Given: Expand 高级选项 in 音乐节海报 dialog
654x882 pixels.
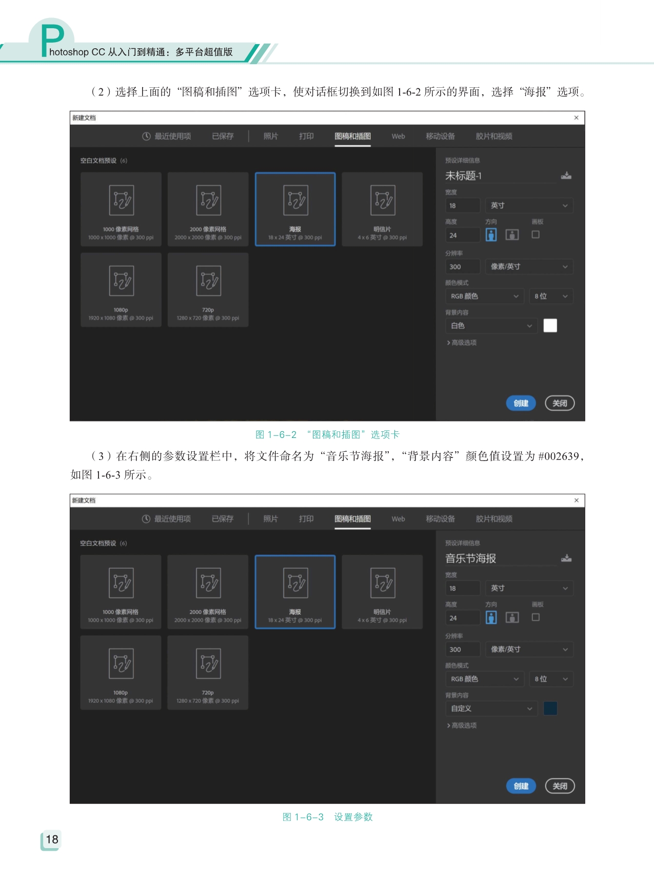Looking at the screenshot, I should tap(462, 725).
